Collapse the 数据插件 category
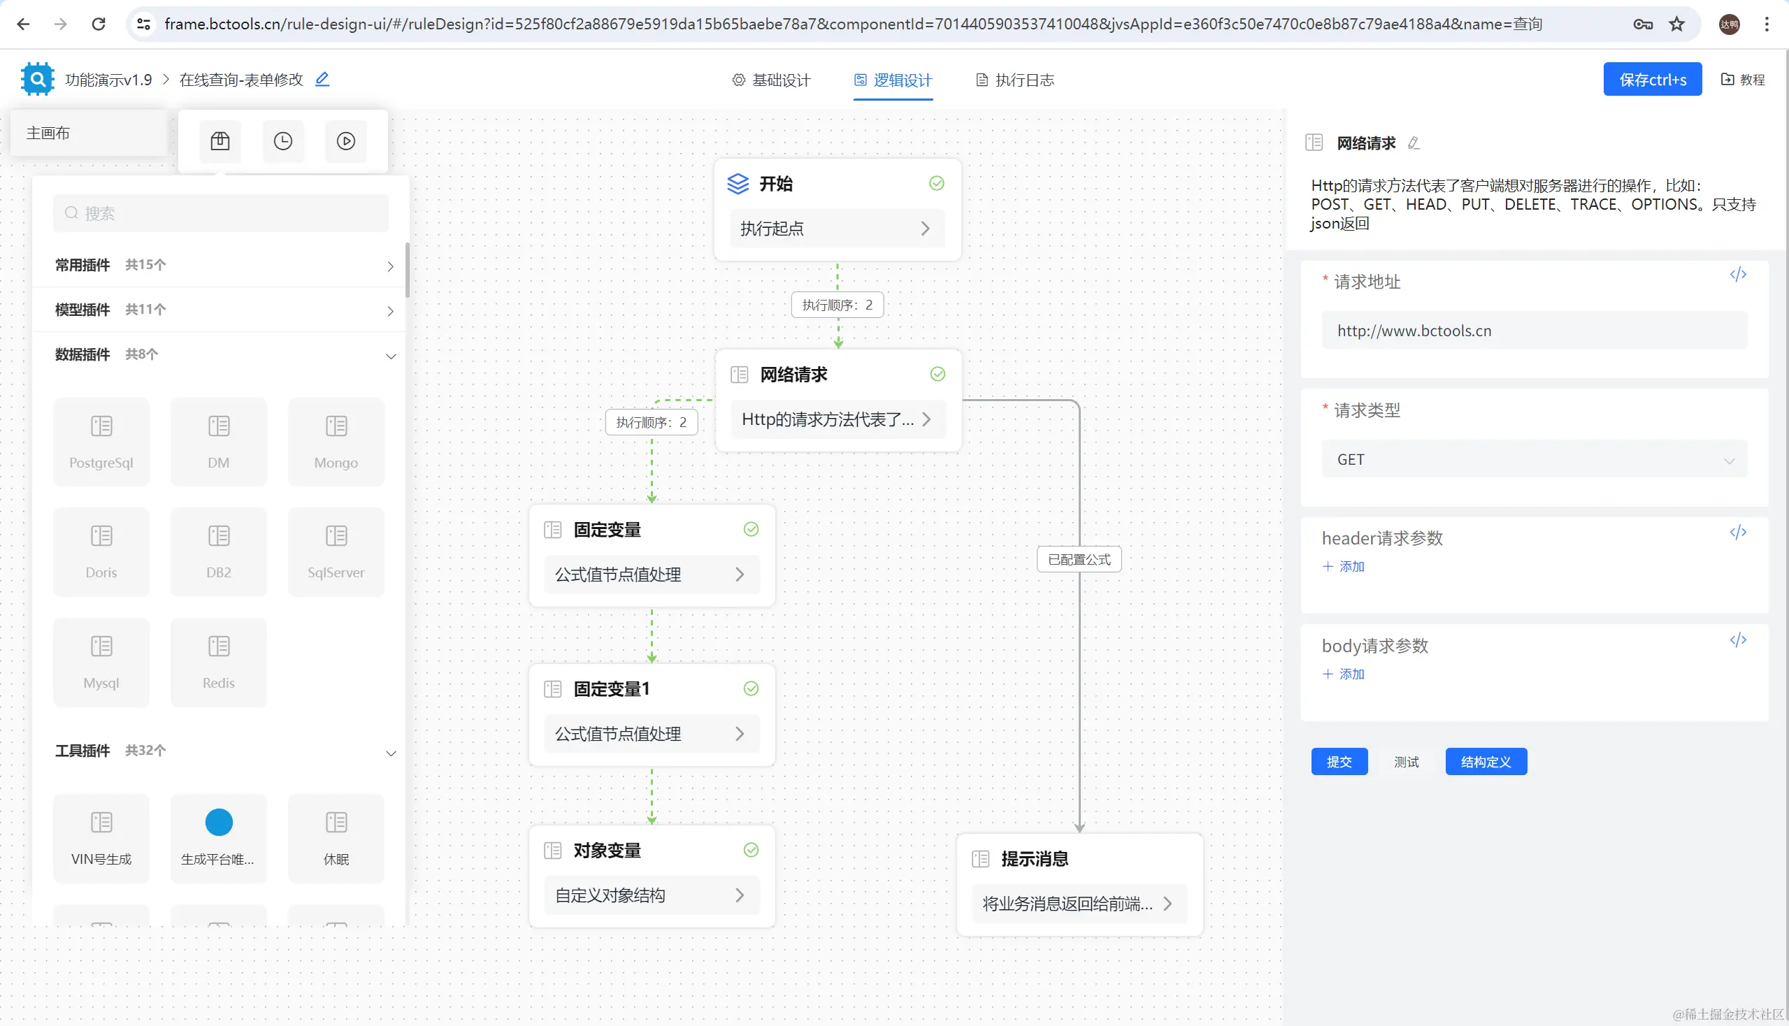This screenshot has height=1026, width=1789. tap(220, 354)
